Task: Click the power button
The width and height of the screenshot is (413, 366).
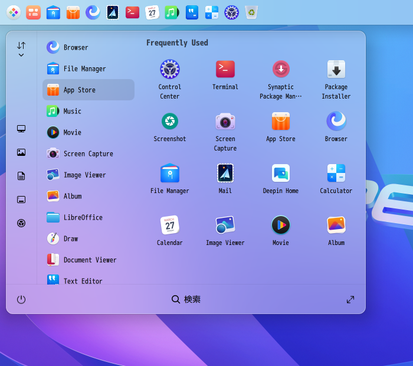Action: pos(21,299)
